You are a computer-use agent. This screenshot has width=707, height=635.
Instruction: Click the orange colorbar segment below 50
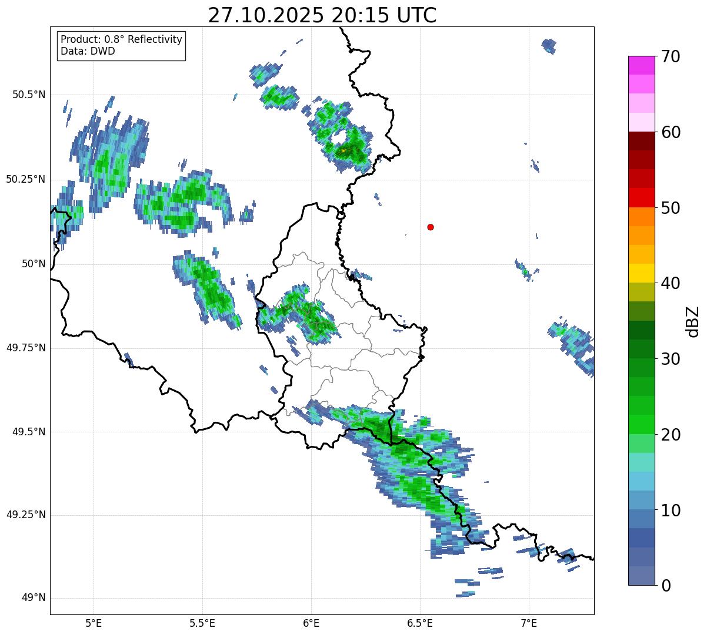point(642,217)
